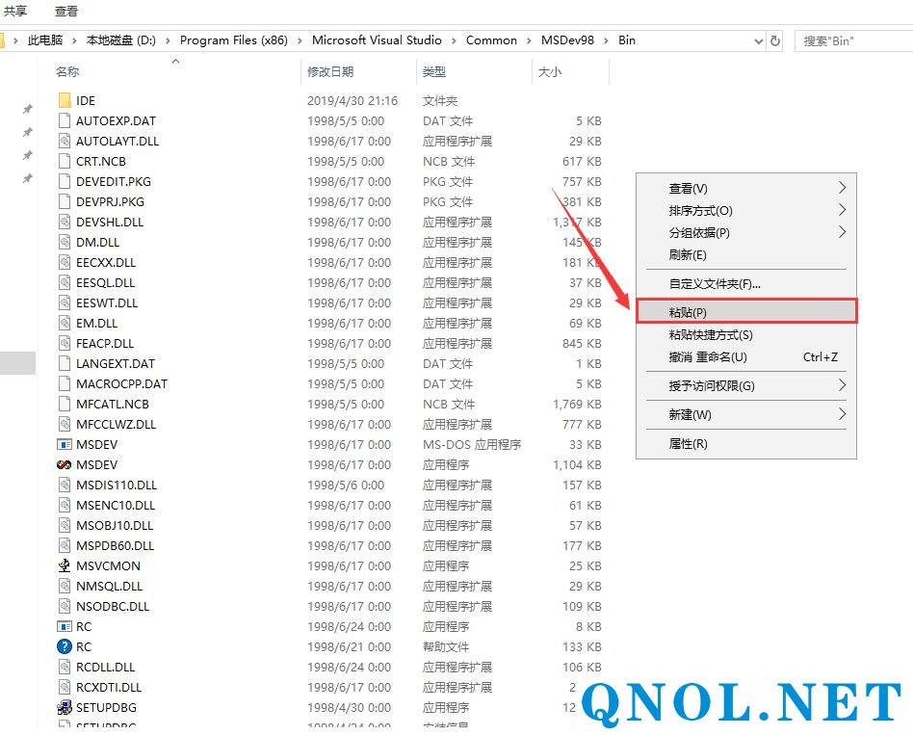Image resolution: width=913 pixels, height=735 pixels.
Task: Select the MSVCMON application icon
Action: [65, 566]
